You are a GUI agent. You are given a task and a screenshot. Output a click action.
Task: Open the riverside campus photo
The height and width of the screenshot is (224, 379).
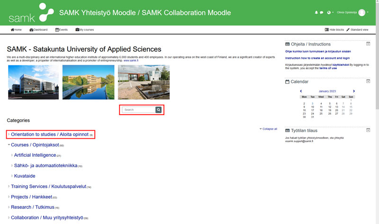coord(89,82)
